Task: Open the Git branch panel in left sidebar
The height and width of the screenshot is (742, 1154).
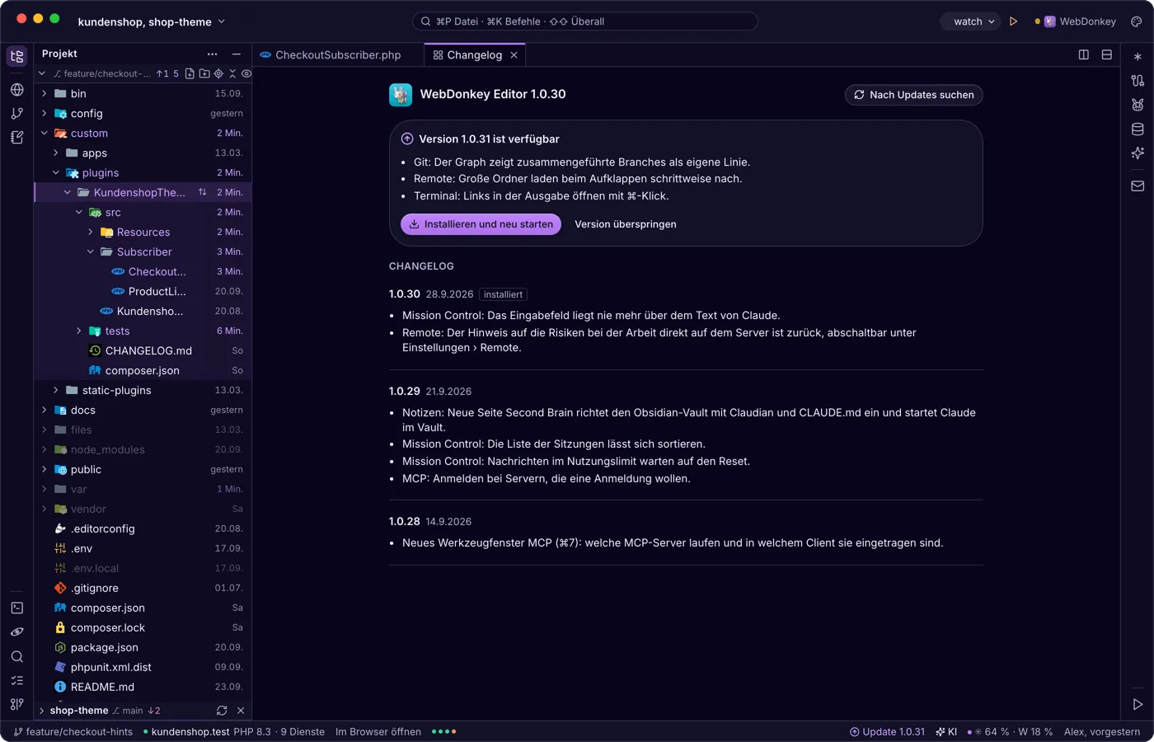Action: point(17,114)
